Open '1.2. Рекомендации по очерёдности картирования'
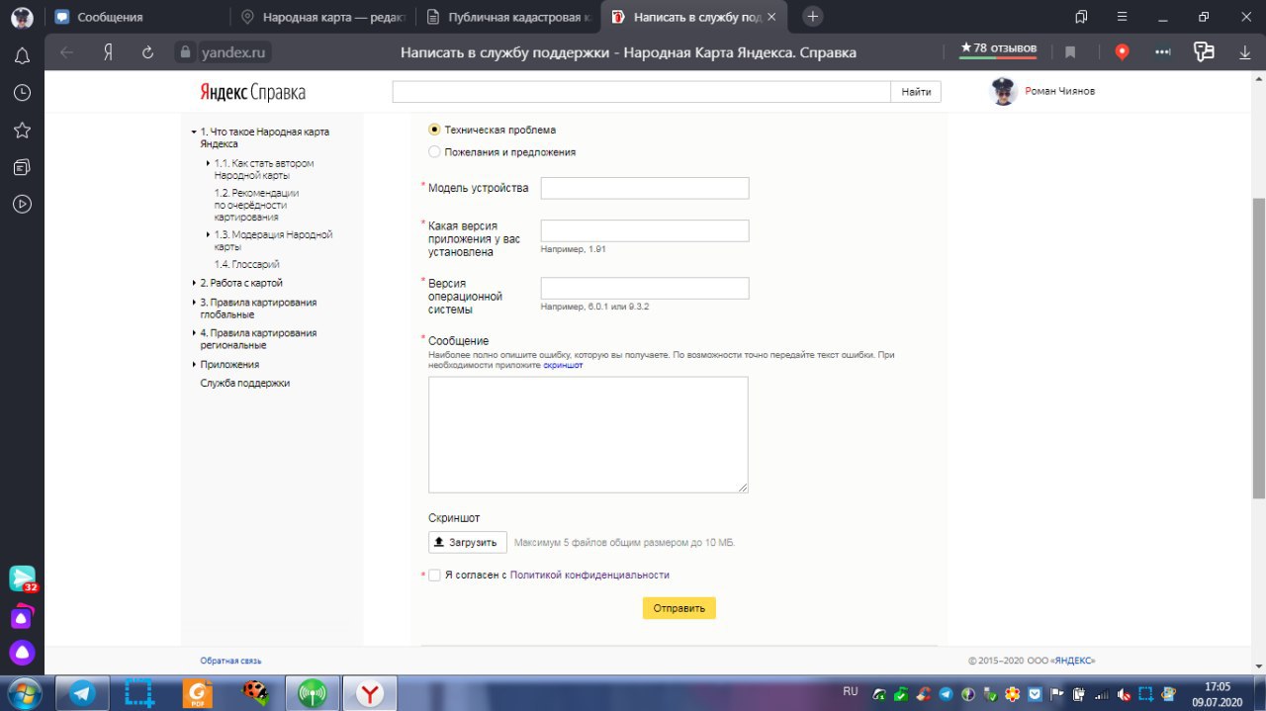This screenshot has width=1266, height=711. (x=257, y=205)
